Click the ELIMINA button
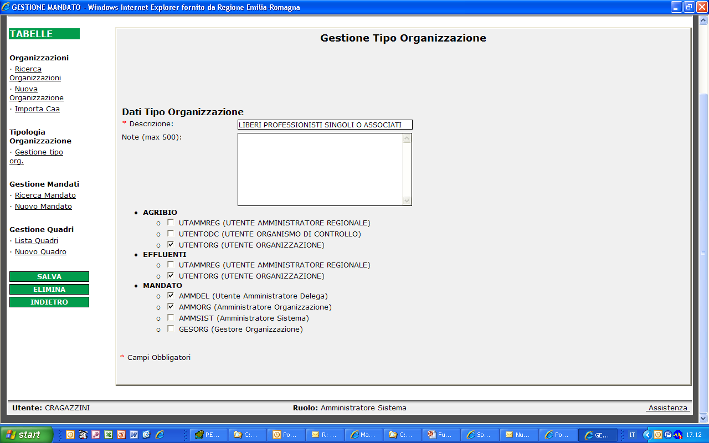Image resolution: width=709 pixels, height=443 pixels. click(49, 290)
